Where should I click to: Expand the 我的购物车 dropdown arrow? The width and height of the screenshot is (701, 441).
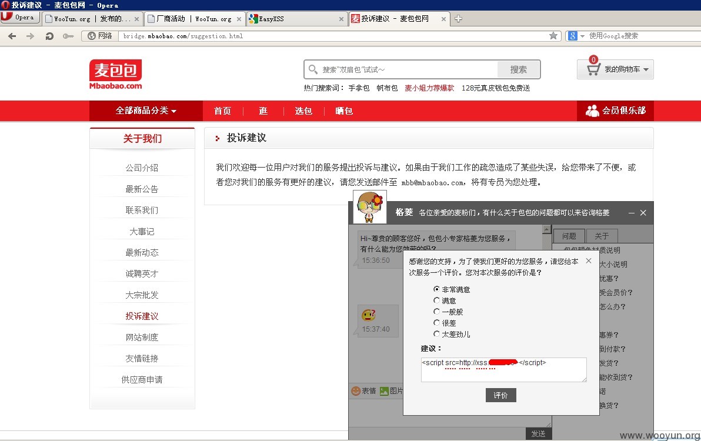click(x=646, y=70)
